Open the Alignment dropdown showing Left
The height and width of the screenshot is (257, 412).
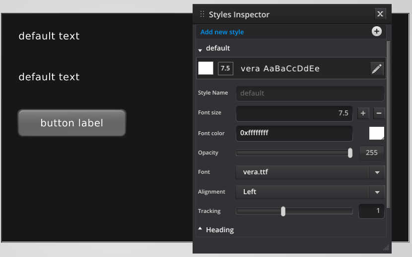(310, 192)
